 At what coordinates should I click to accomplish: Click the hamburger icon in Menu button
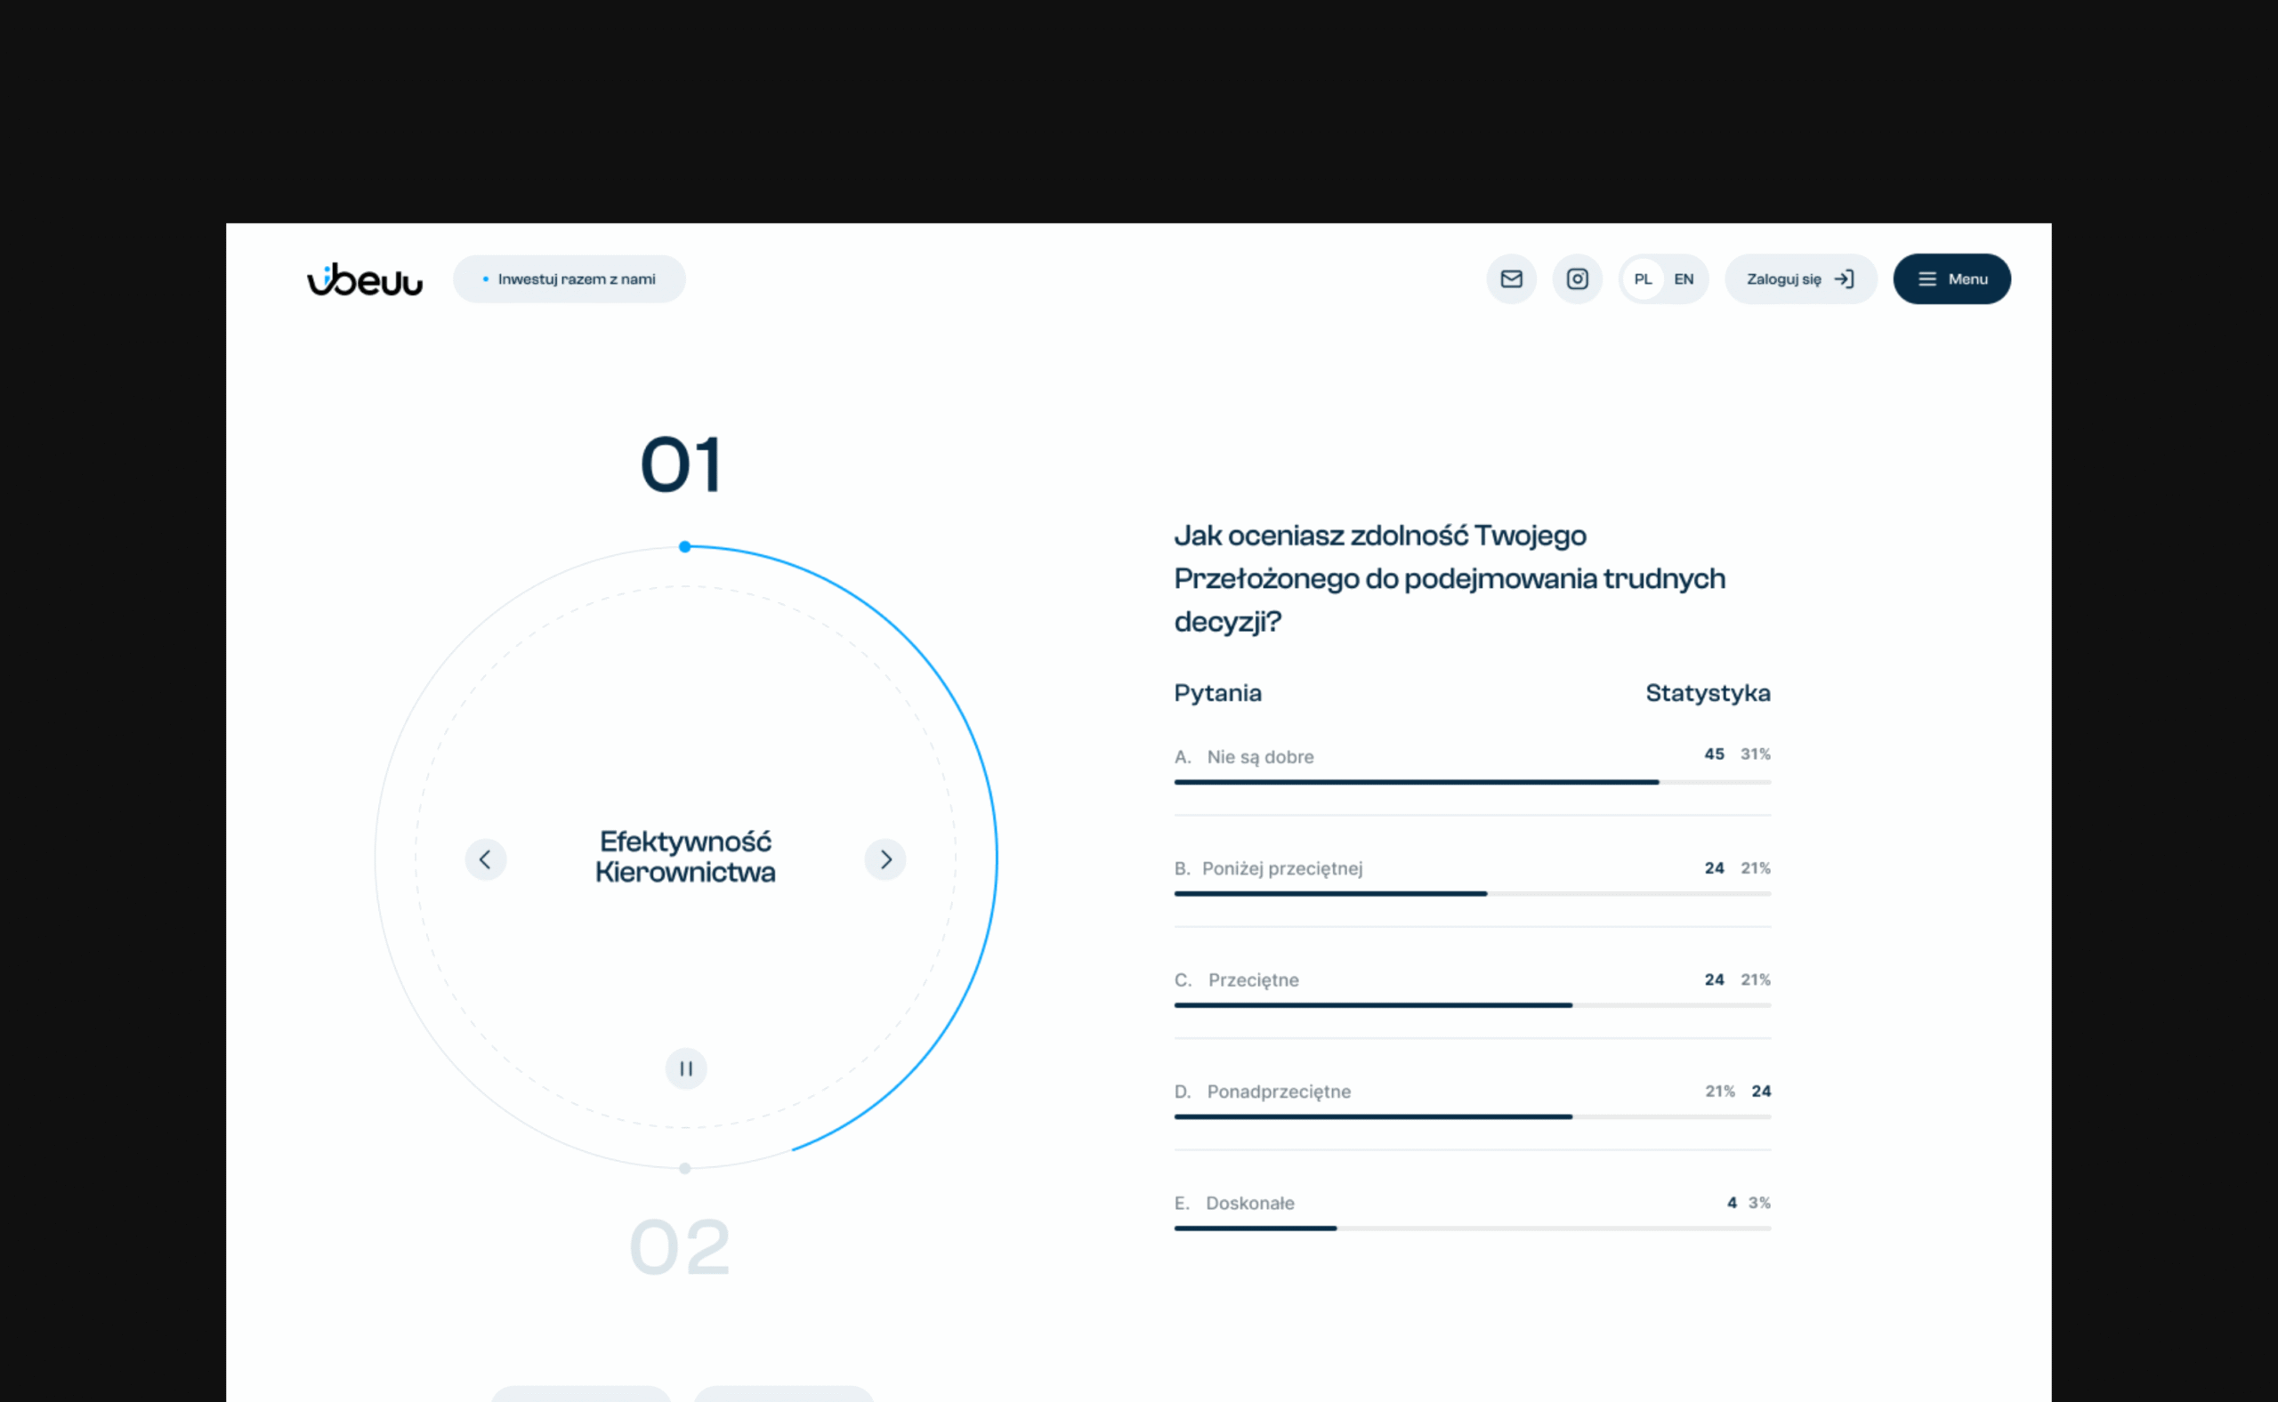[x=1927, y=279]
